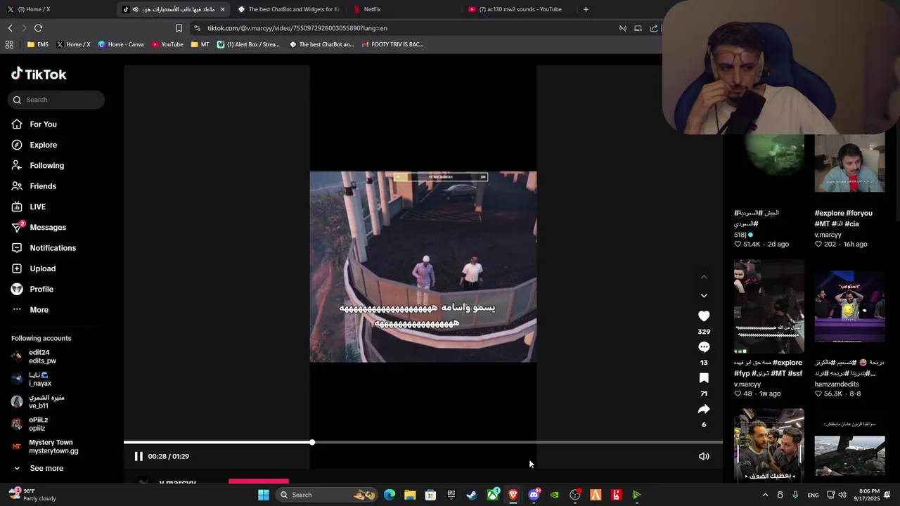Screen dimensions: 900x506
Task: Like the video with the heart icon
Action: point(704,316)
